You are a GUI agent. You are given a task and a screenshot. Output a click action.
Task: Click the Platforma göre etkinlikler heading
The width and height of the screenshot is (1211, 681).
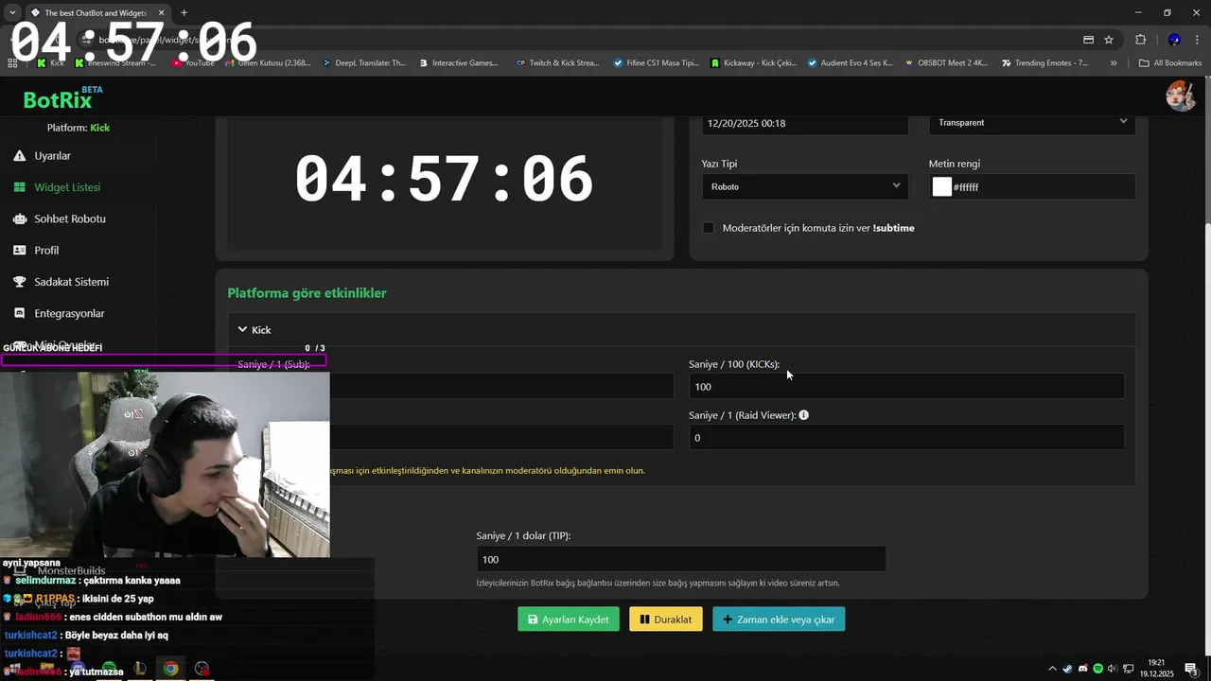pyautogui.click(x=307, y=293)
